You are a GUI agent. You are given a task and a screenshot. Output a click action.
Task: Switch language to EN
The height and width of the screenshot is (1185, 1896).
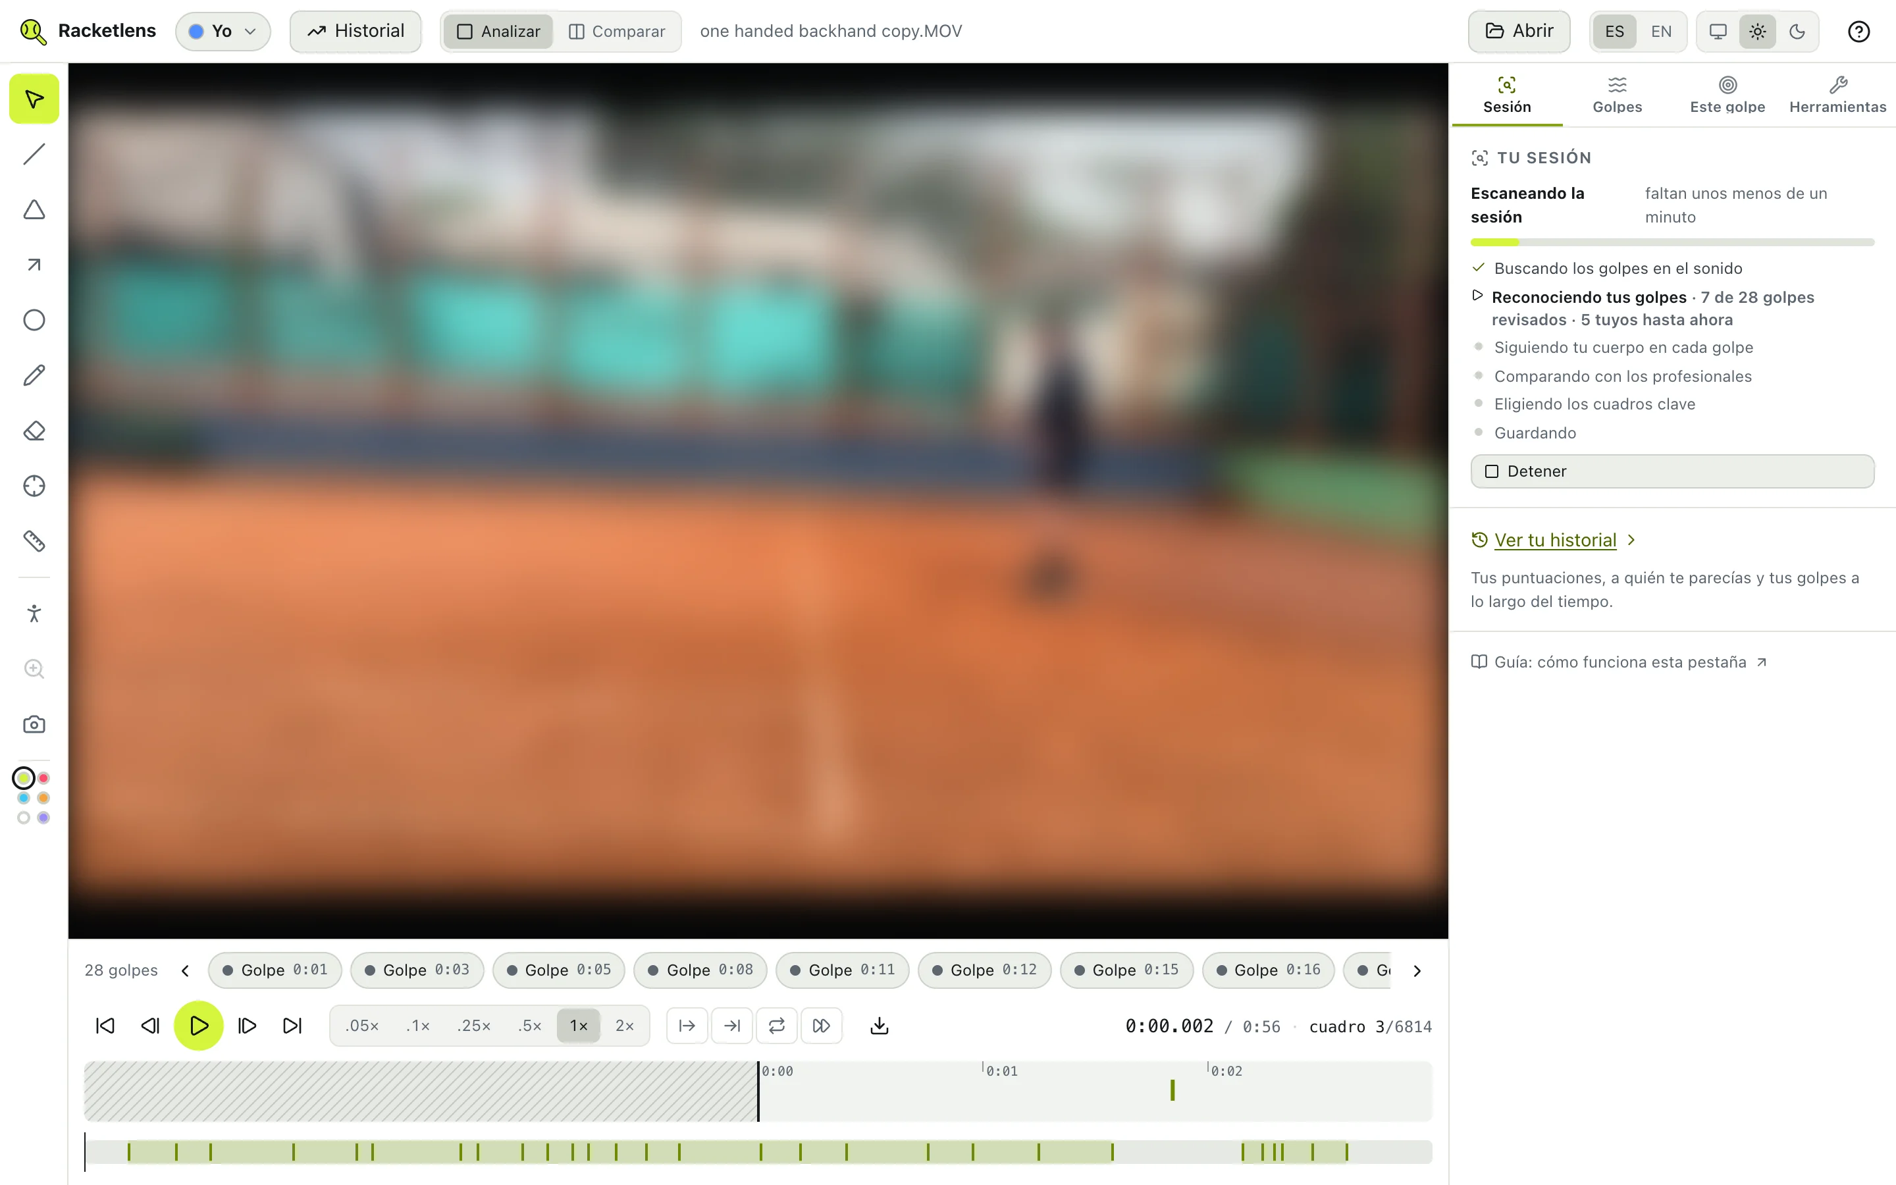[x=1660, y=32]
